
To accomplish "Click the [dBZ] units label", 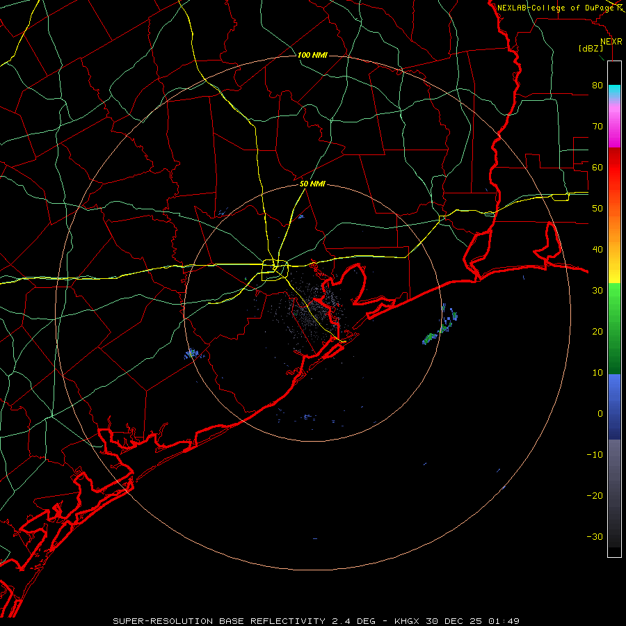I will click(x=591, y=49).
